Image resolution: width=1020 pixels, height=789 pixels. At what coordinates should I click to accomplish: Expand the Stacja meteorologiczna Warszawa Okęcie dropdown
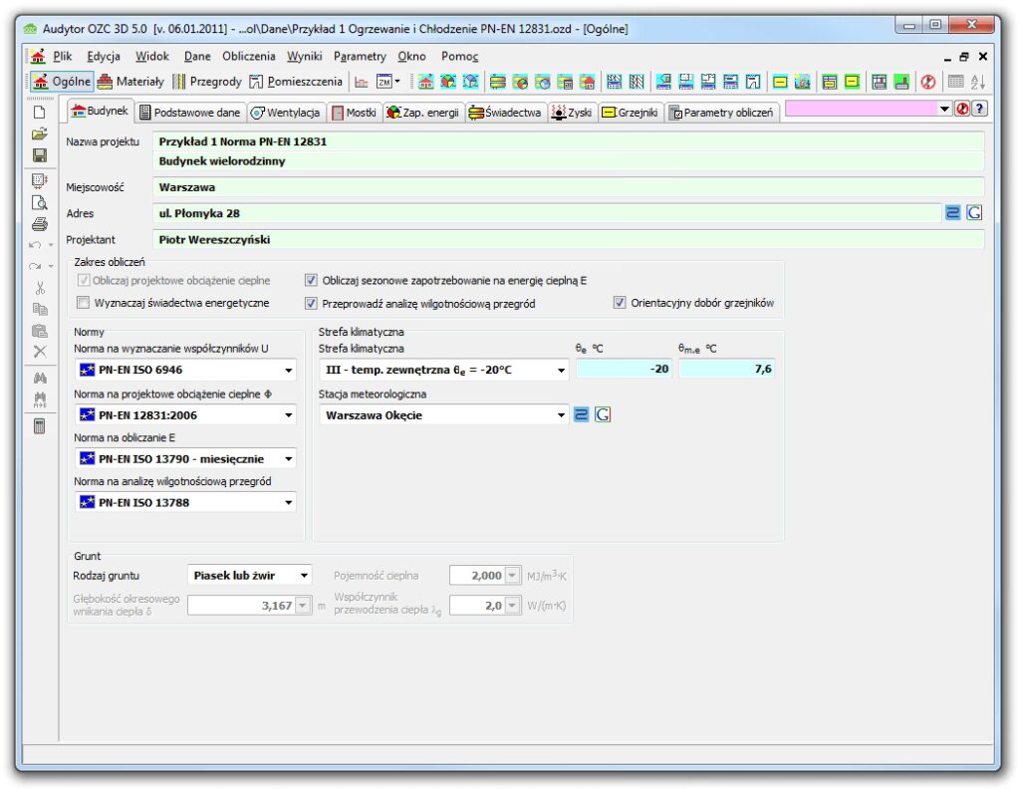point(561,415)
